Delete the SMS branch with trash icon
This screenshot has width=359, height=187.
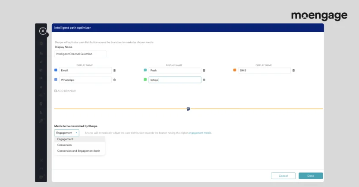point(293,71)
